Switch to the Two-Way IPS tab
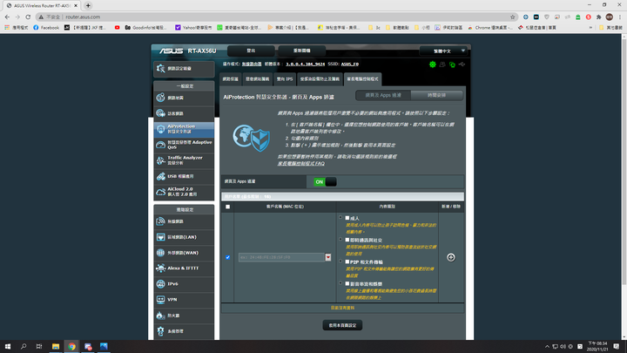Viewport: 627px width, 353px height. (285, 79)
